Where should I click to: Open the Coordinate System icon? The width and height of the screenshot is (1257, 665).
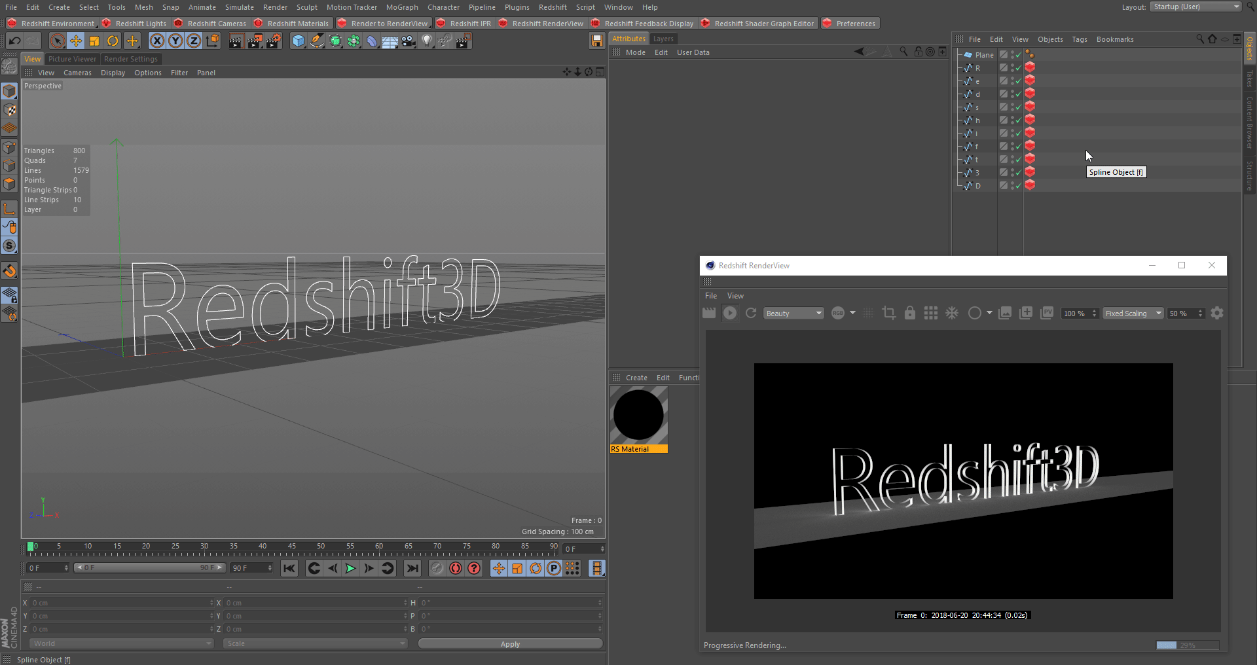[x=213, y=41]
